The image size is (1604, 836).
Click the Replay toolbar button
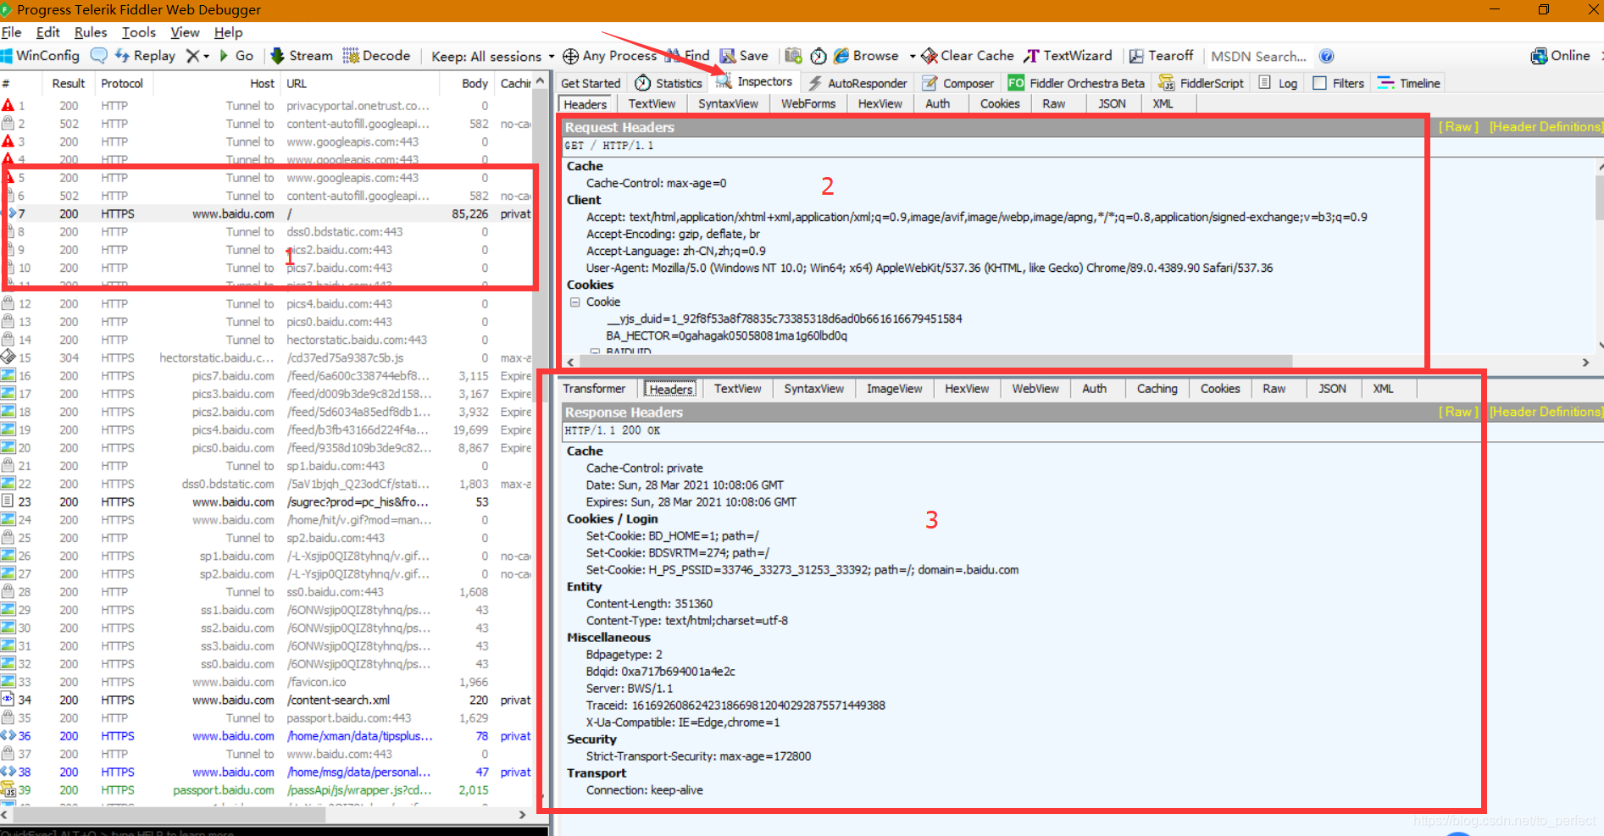145,56
